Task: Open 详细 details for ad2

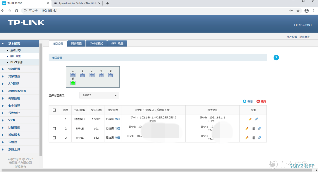Action: pyautogui.click(x=117, y=138)
